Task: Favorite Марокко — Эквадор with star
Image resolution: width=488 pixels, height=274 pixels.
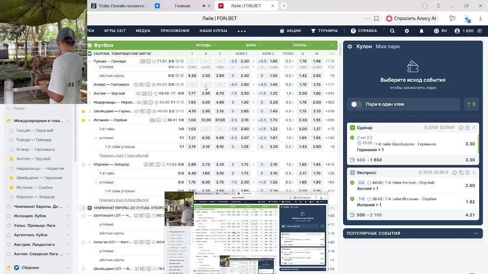Action: 83,165
